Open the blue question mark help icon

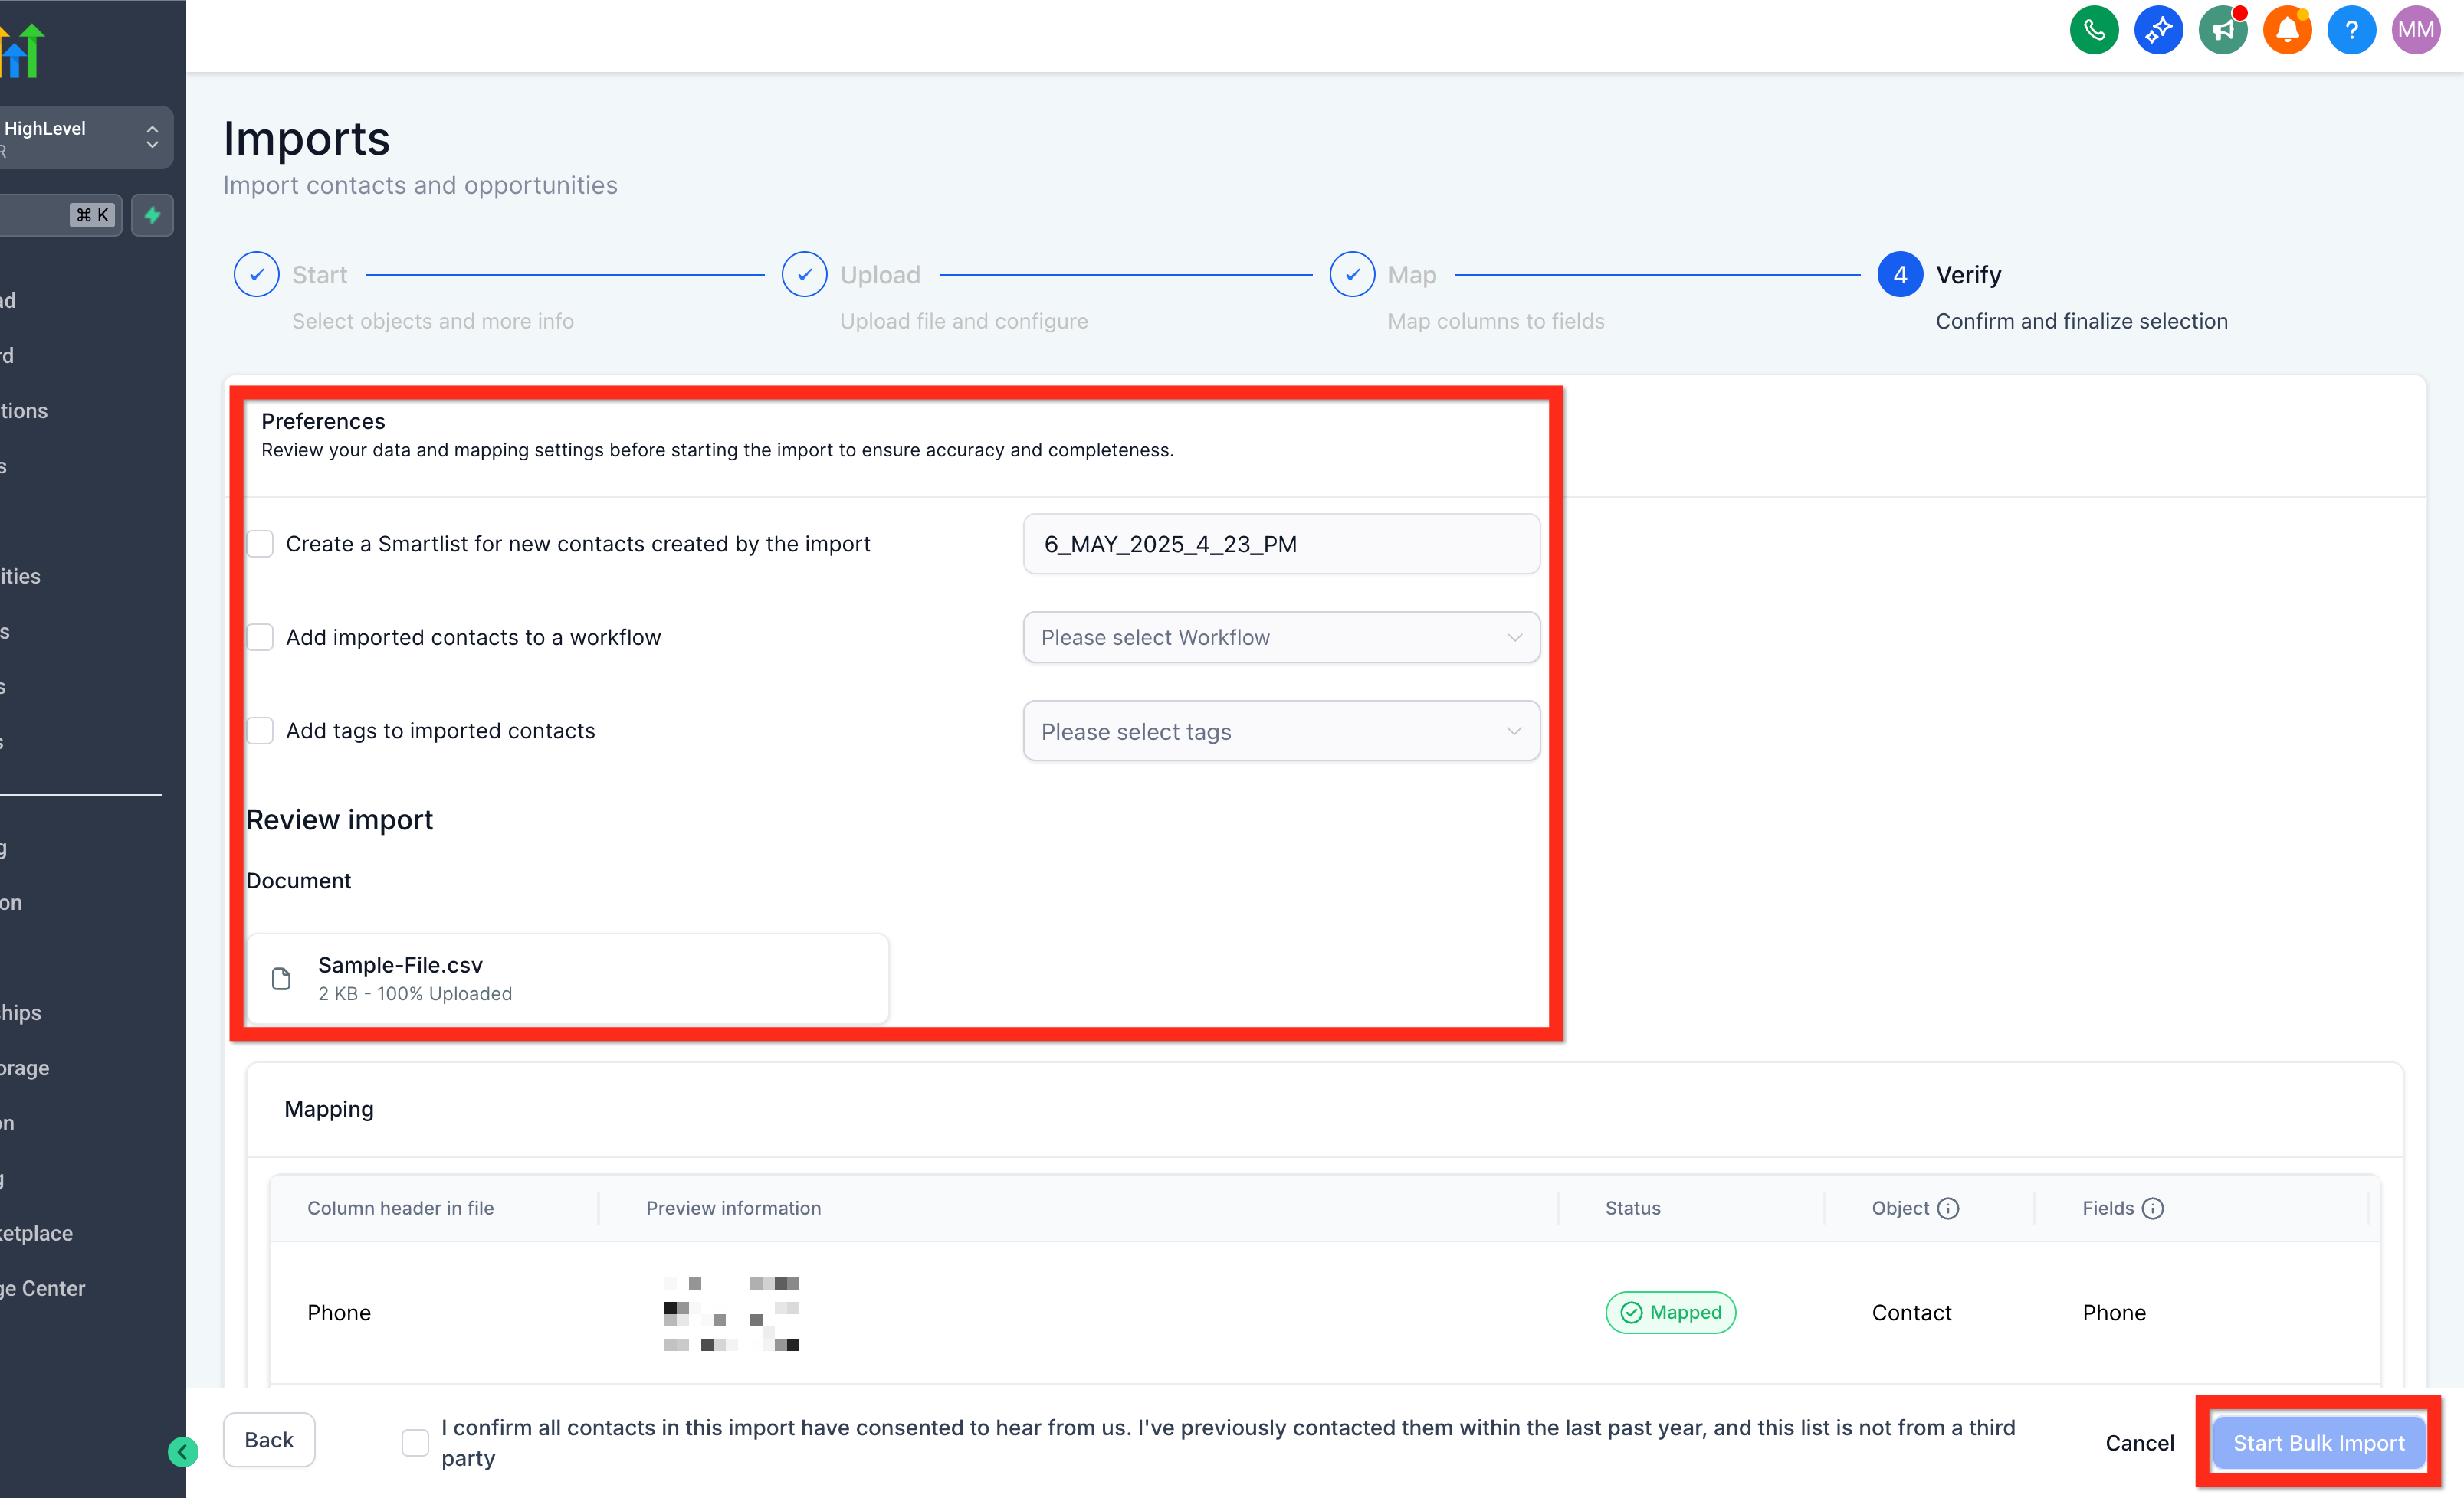[2352, 30]
